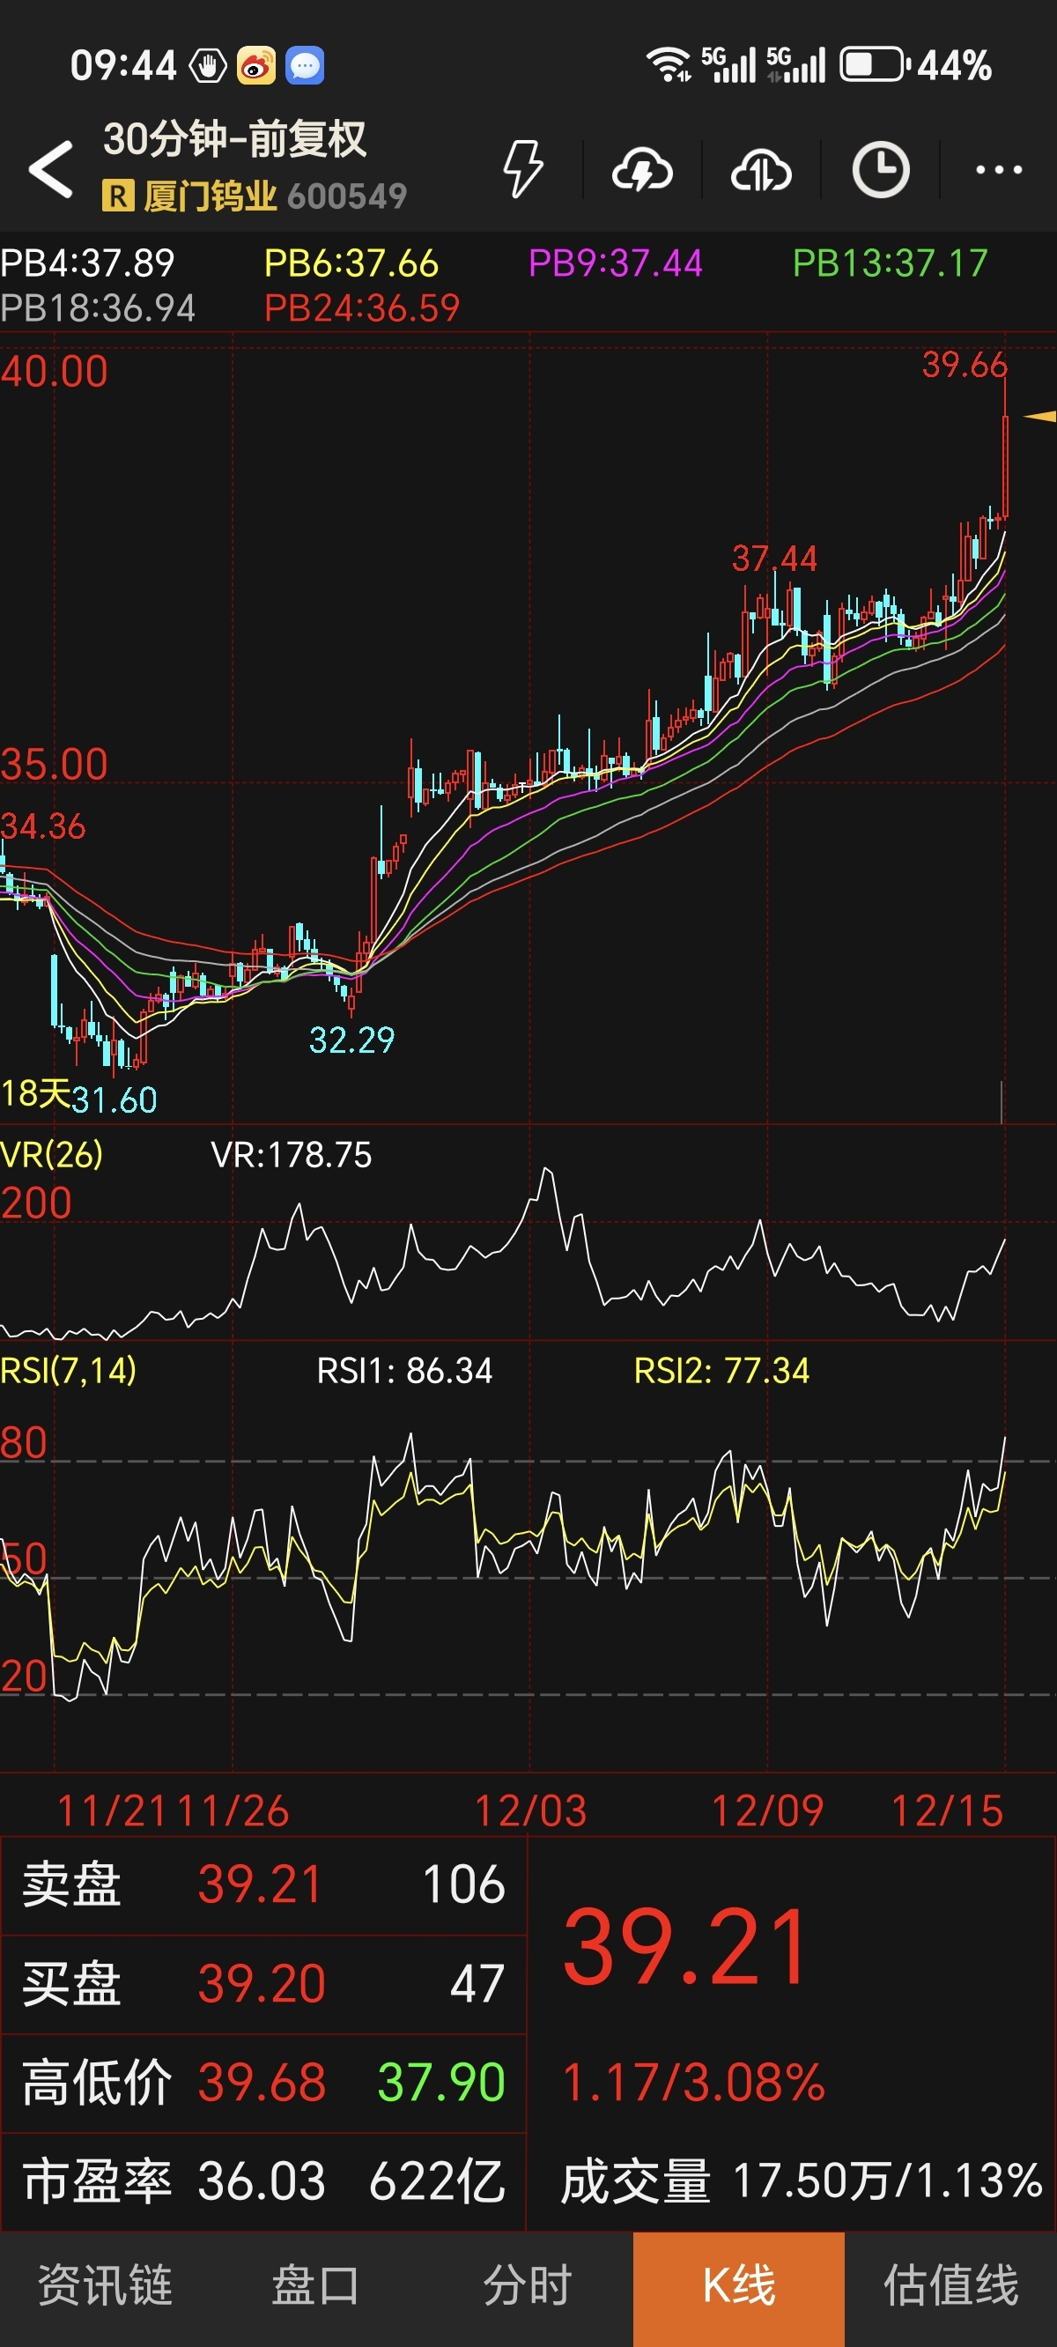Tap the 高低价 row
The image size is (1057, 2347).
263,2083
